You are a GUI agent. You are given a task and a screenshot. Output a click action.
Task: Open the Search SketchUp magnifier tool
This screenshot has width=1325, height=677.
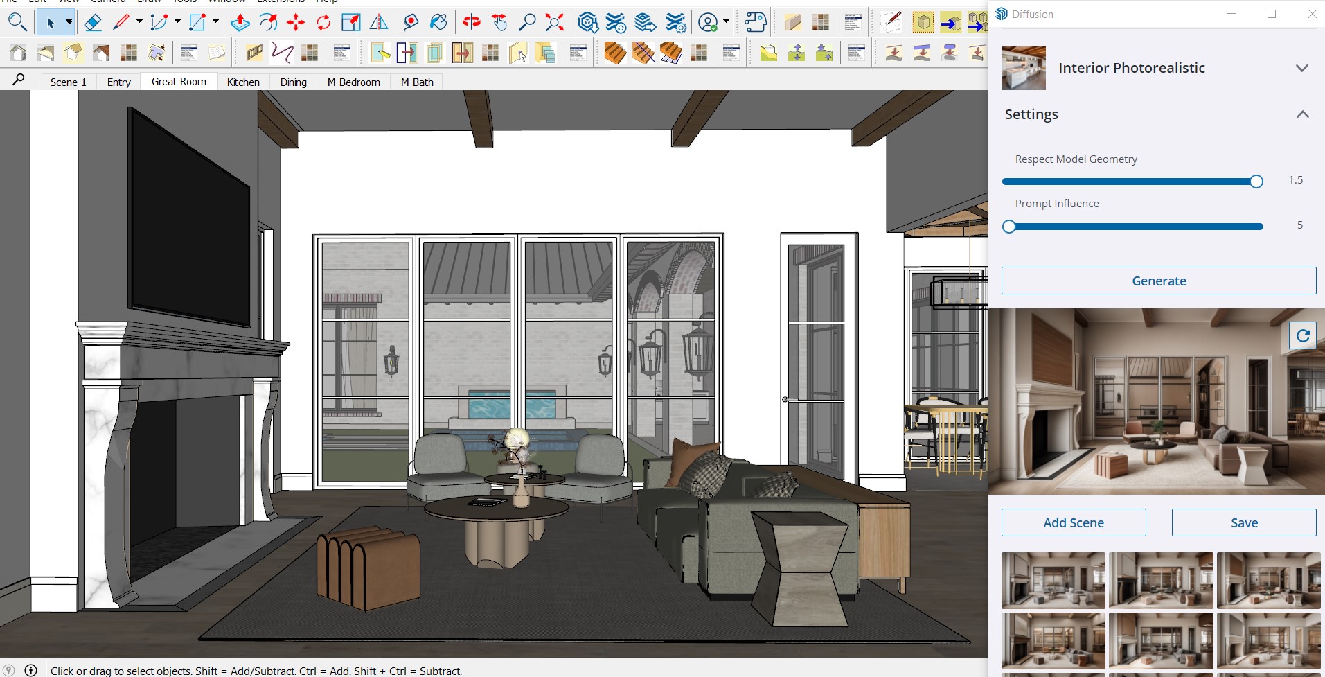17,23
